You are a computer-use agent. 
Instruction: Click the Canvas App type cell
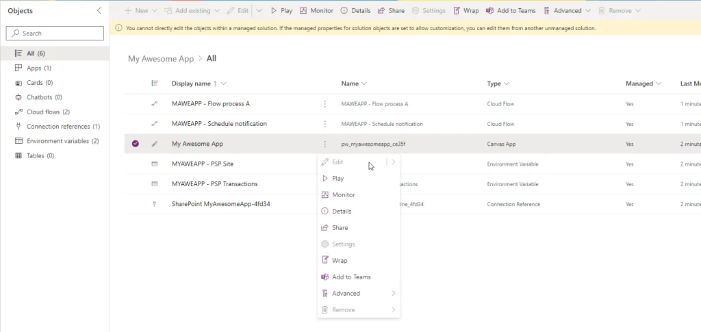click(501, 144)
